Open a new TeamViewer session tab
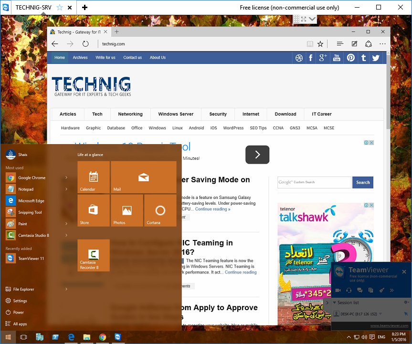 (85, 7)
